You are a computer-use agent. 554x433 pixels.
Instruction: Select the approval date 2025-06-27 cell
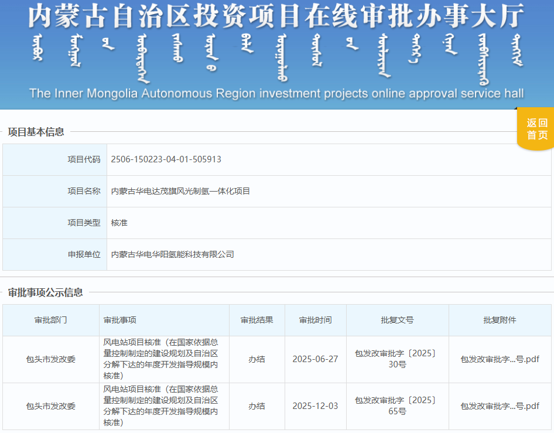[x=315, y=359]
